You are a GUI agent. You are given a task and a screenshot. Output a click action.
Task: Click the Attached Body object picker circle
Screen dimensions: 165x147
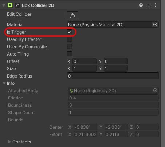point(155,90)
